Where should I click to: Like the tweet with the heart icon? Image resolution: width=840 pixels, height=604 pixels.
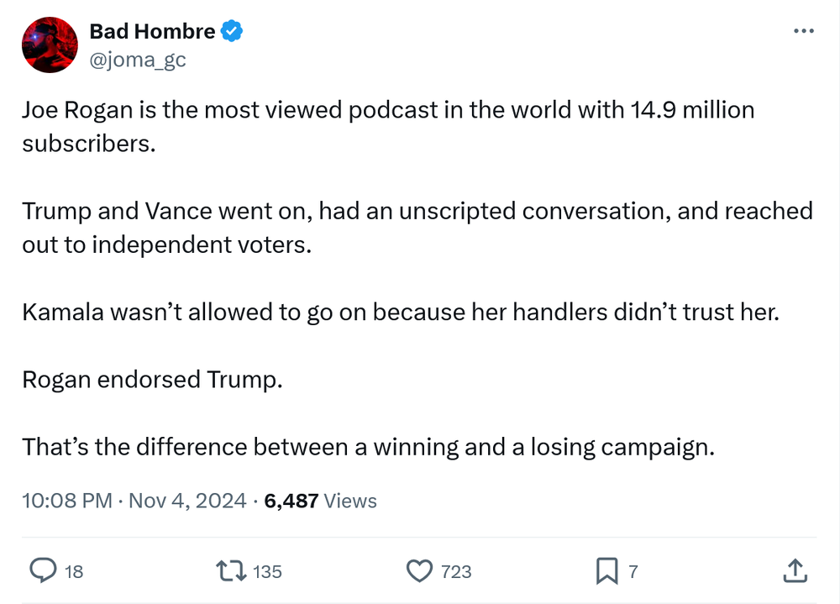click(x=418, y=571)
